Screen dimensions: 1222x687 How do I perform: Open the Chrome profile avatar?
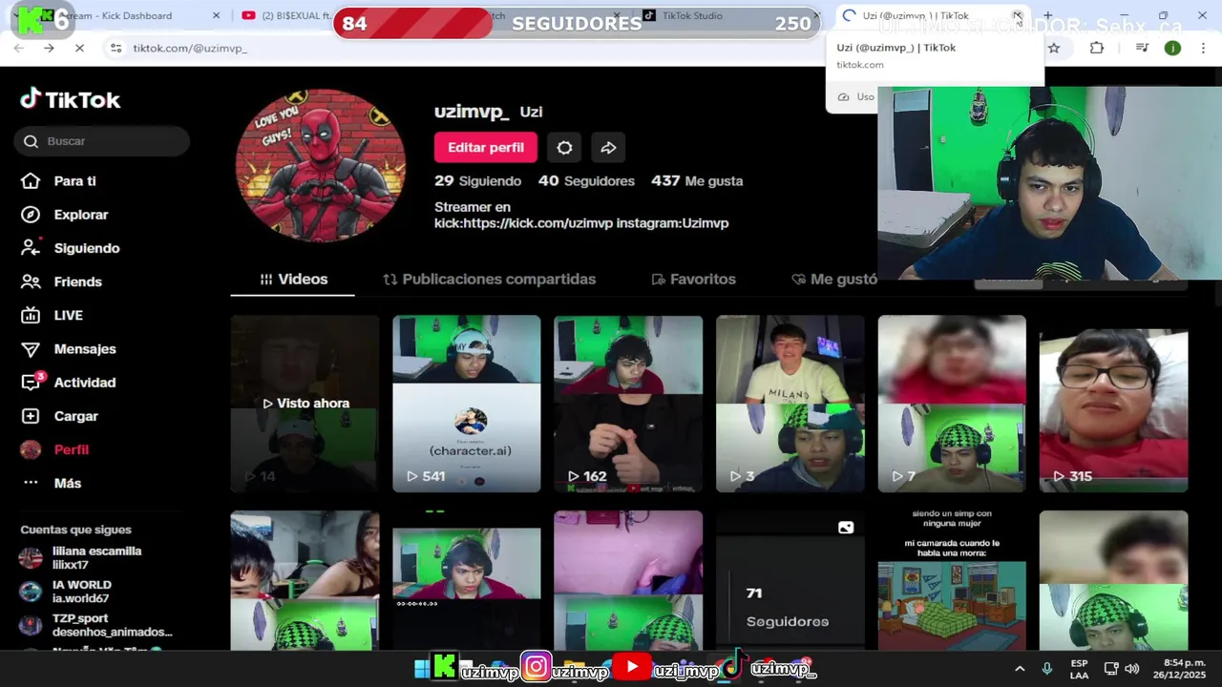tap(1172, 48)
